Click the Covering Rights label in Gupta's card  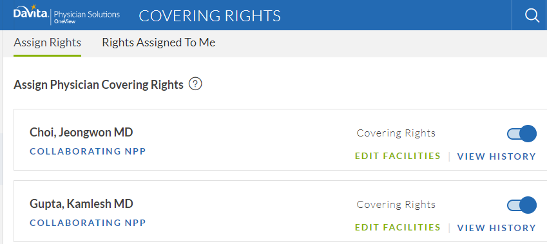point(396,205)
